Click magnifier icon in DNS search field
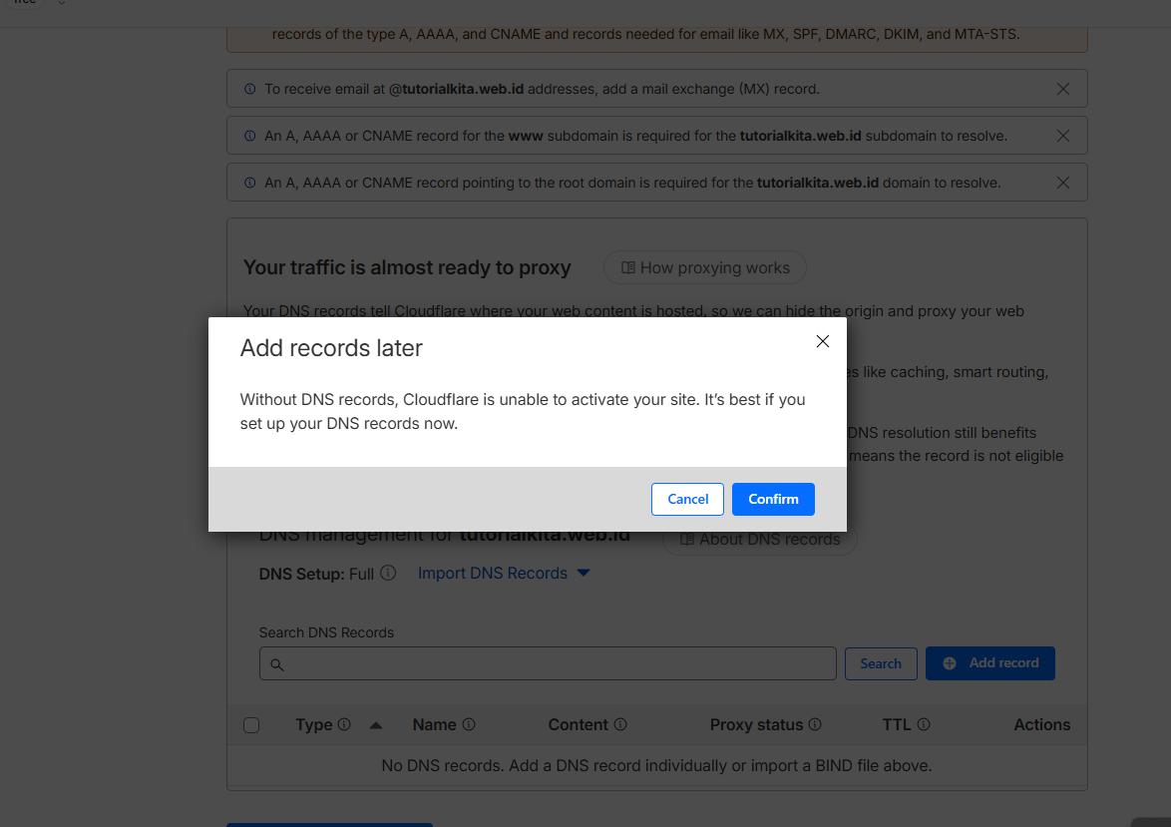Image resolution: width=1171 pixels, height=827 pixels. pyautogui.click(x=277, y=664)
